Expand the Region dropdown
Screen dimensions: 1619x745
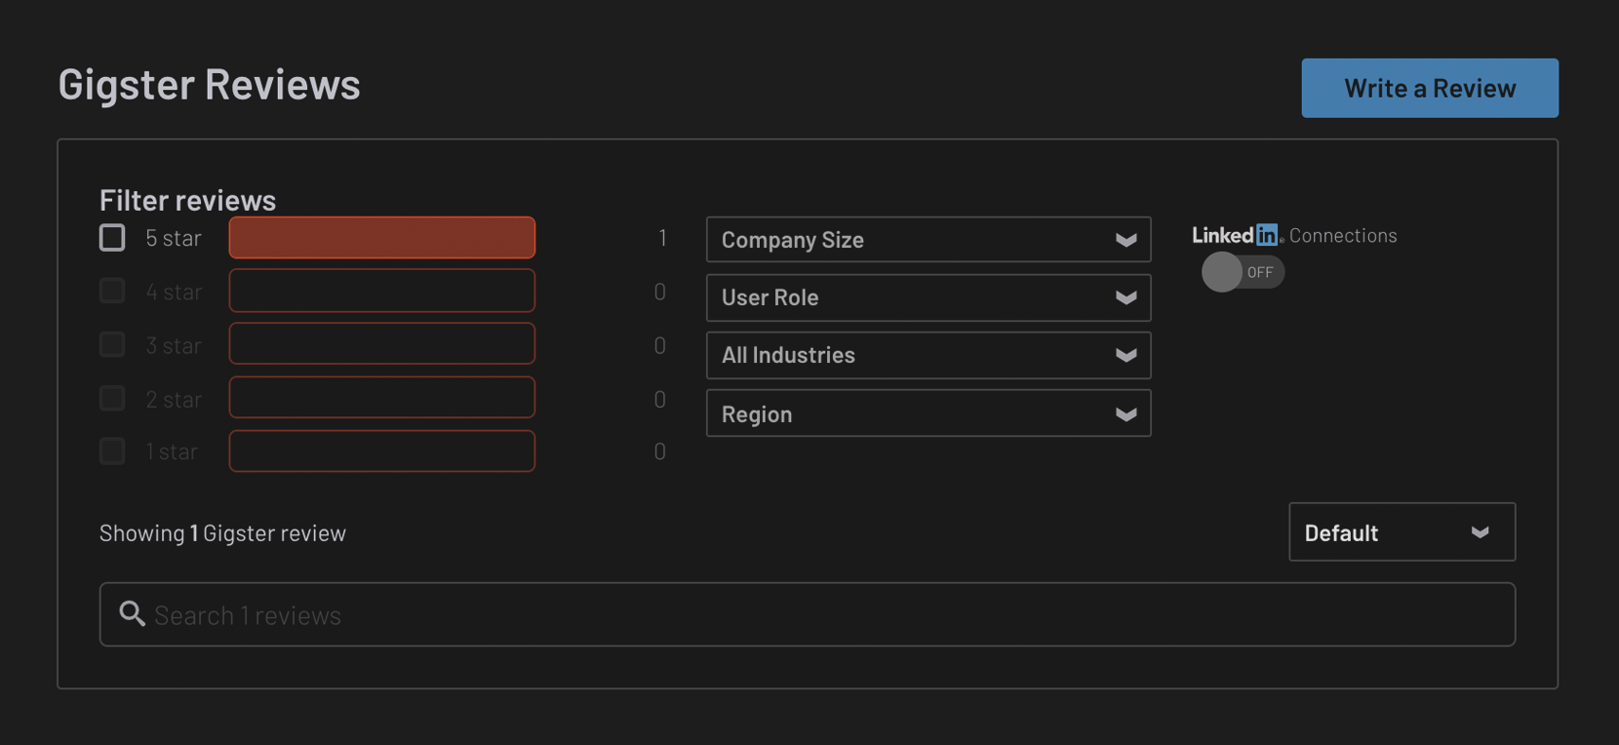(x=928, y=413)
